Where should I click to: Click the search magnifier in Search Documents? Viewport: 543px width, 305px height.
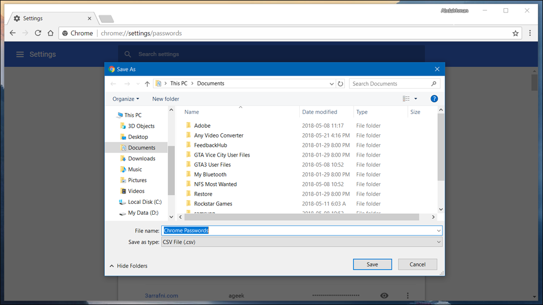pyautogui.click(x=433, y=84)
